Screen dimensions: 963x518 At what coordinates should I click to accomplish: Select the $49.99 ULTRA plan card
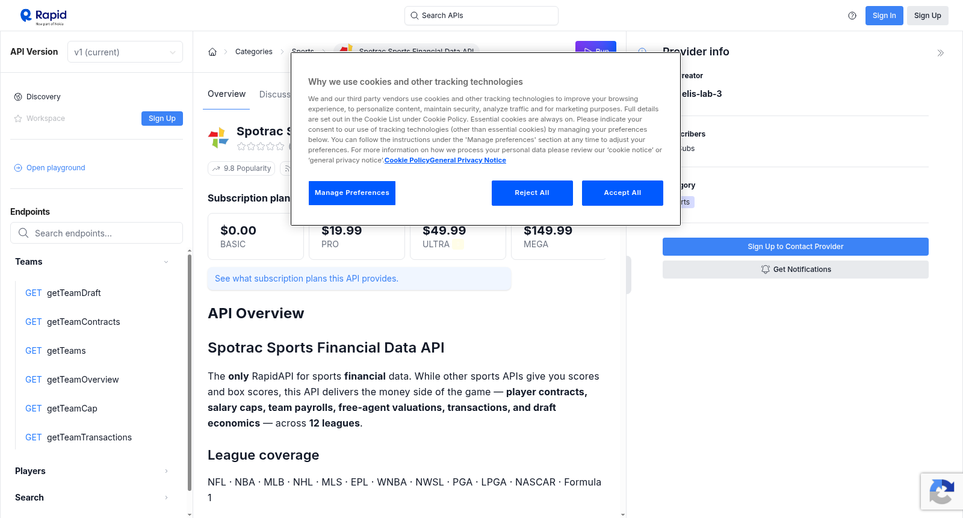pos(458,242)
